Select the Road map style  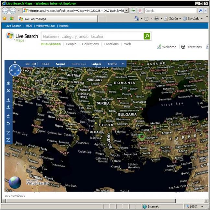(45, 64)
